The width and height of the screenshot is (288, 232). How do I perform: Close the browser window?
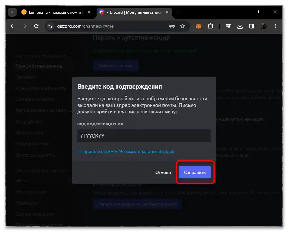(x=275, y=12)
